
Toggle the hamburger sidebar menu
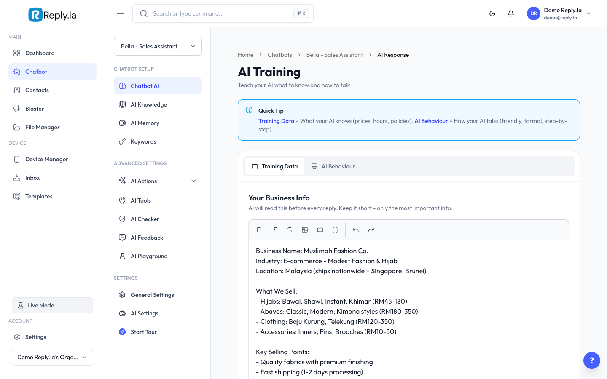coord(121,13)
